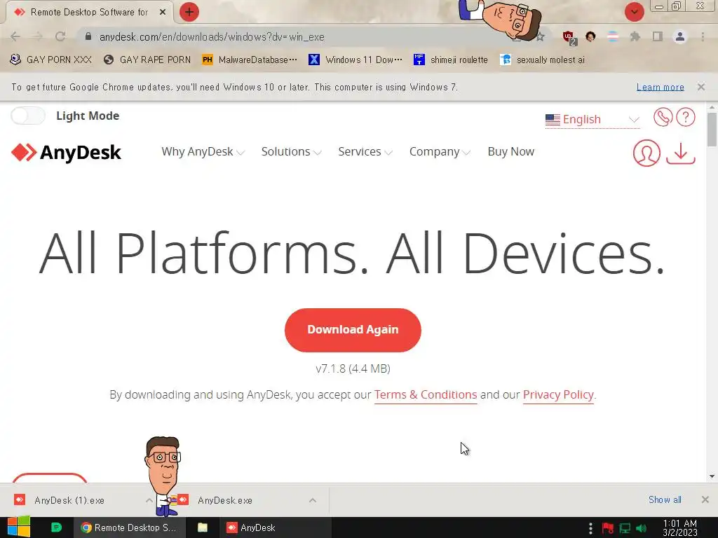Click the phone contact icon
The height and width of the screenshot is (538, 718).
tap(663, 117)
